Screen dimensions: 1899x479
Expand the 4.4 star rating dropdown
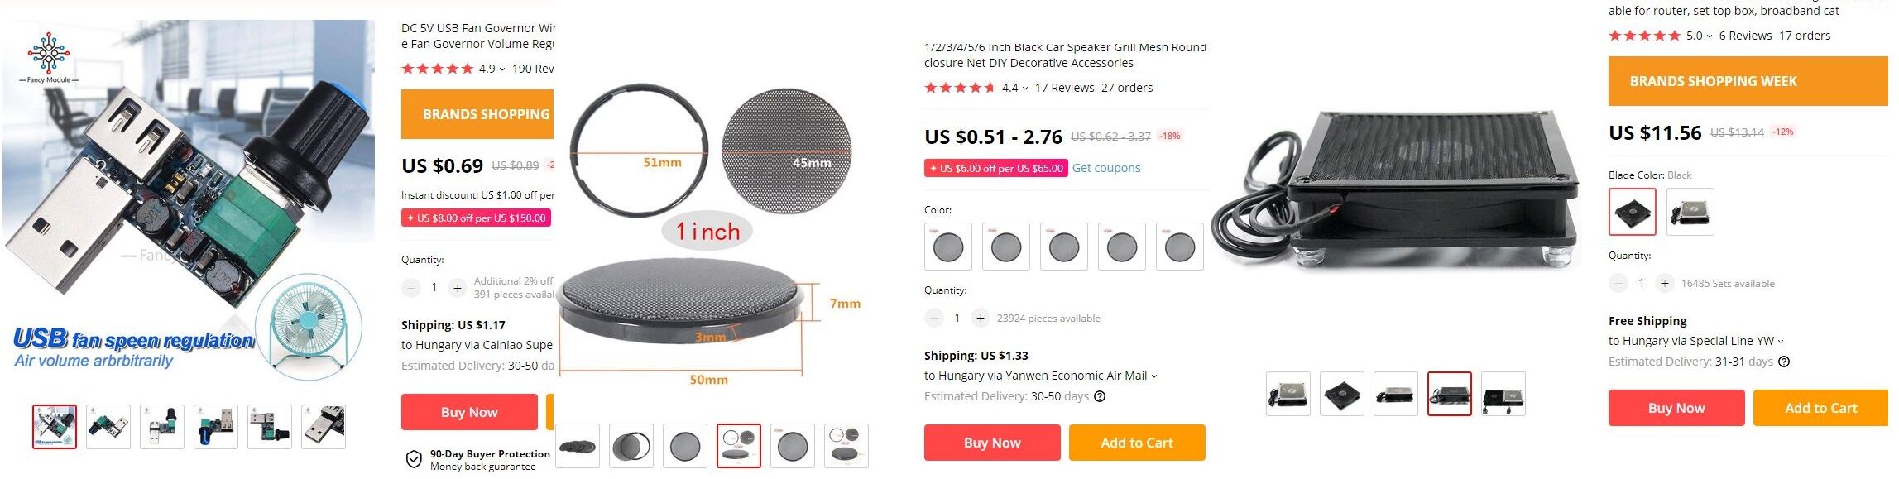point(1025,89)
